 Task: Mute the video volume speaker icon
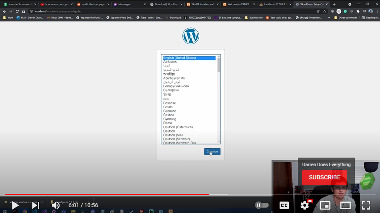tap(55, 205)
